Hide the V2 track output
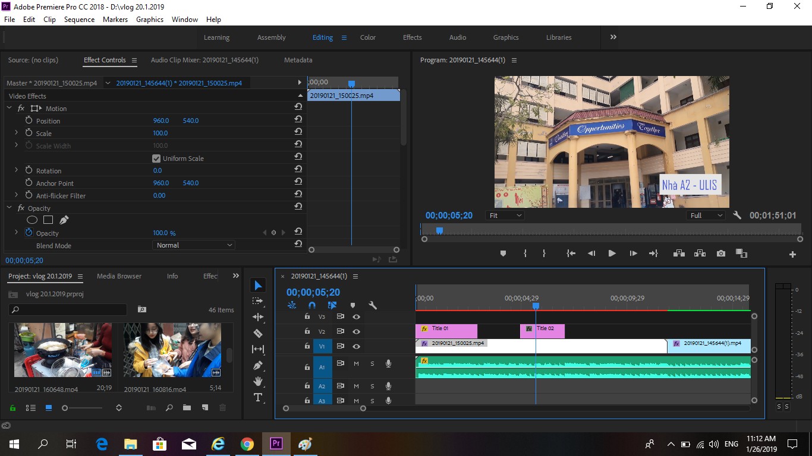The height and width of the screenshot is (456, 812). pyautogui.click(x=356, y=332)
